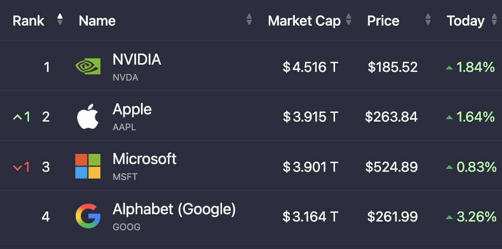
Task: Click Microsoft's $524.89 price cell
Action: (x=391, y=167)
